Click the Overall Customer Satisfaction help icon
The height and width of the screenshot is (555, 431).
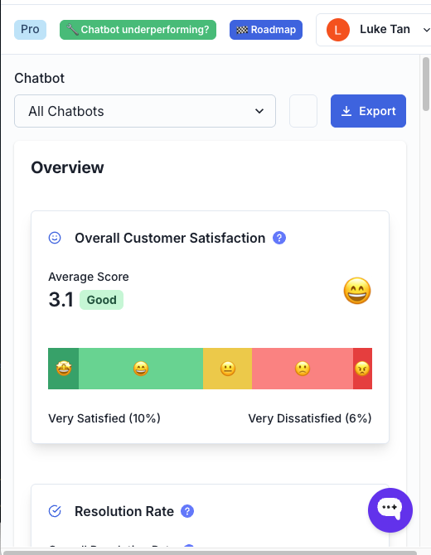tap(279, 238)
